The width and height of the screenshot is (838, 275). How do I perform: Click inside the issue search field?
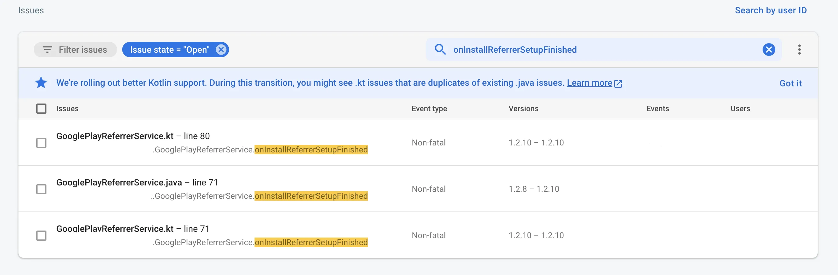tap(602, 50)
